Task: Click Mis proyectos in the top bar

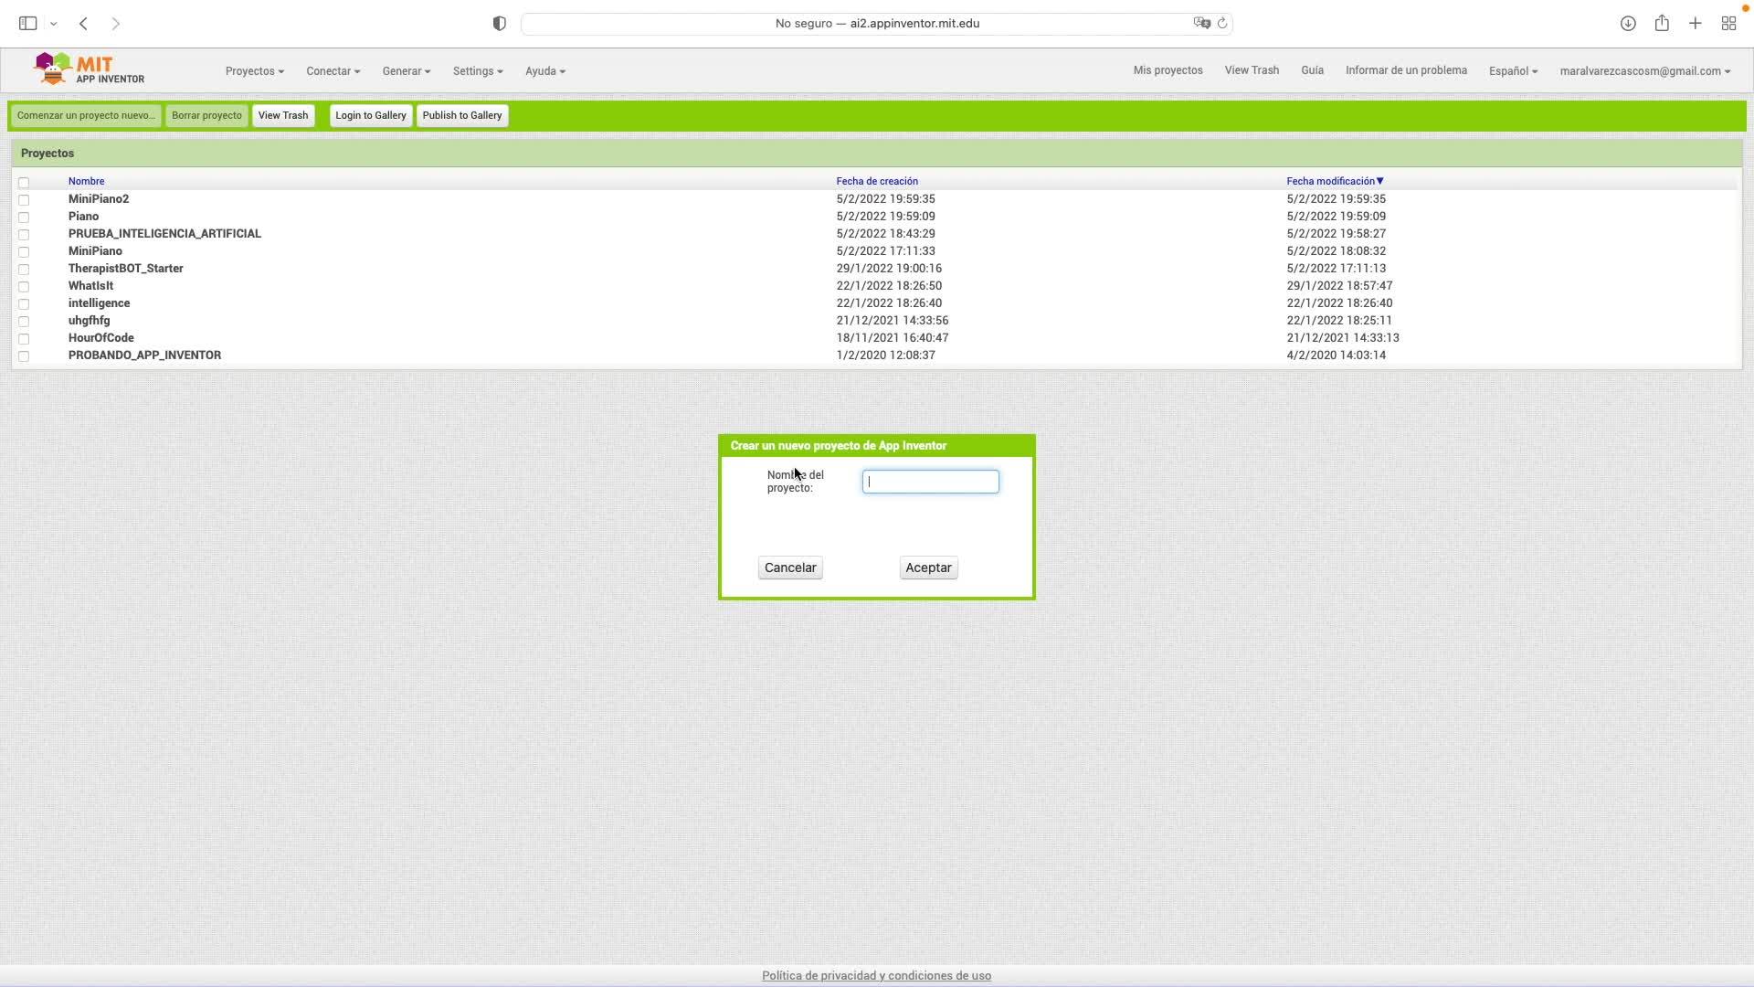Action: point(1168,70)
